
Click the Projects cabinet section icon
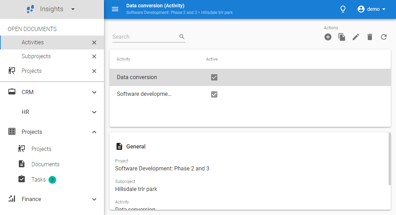click(12, 131)
